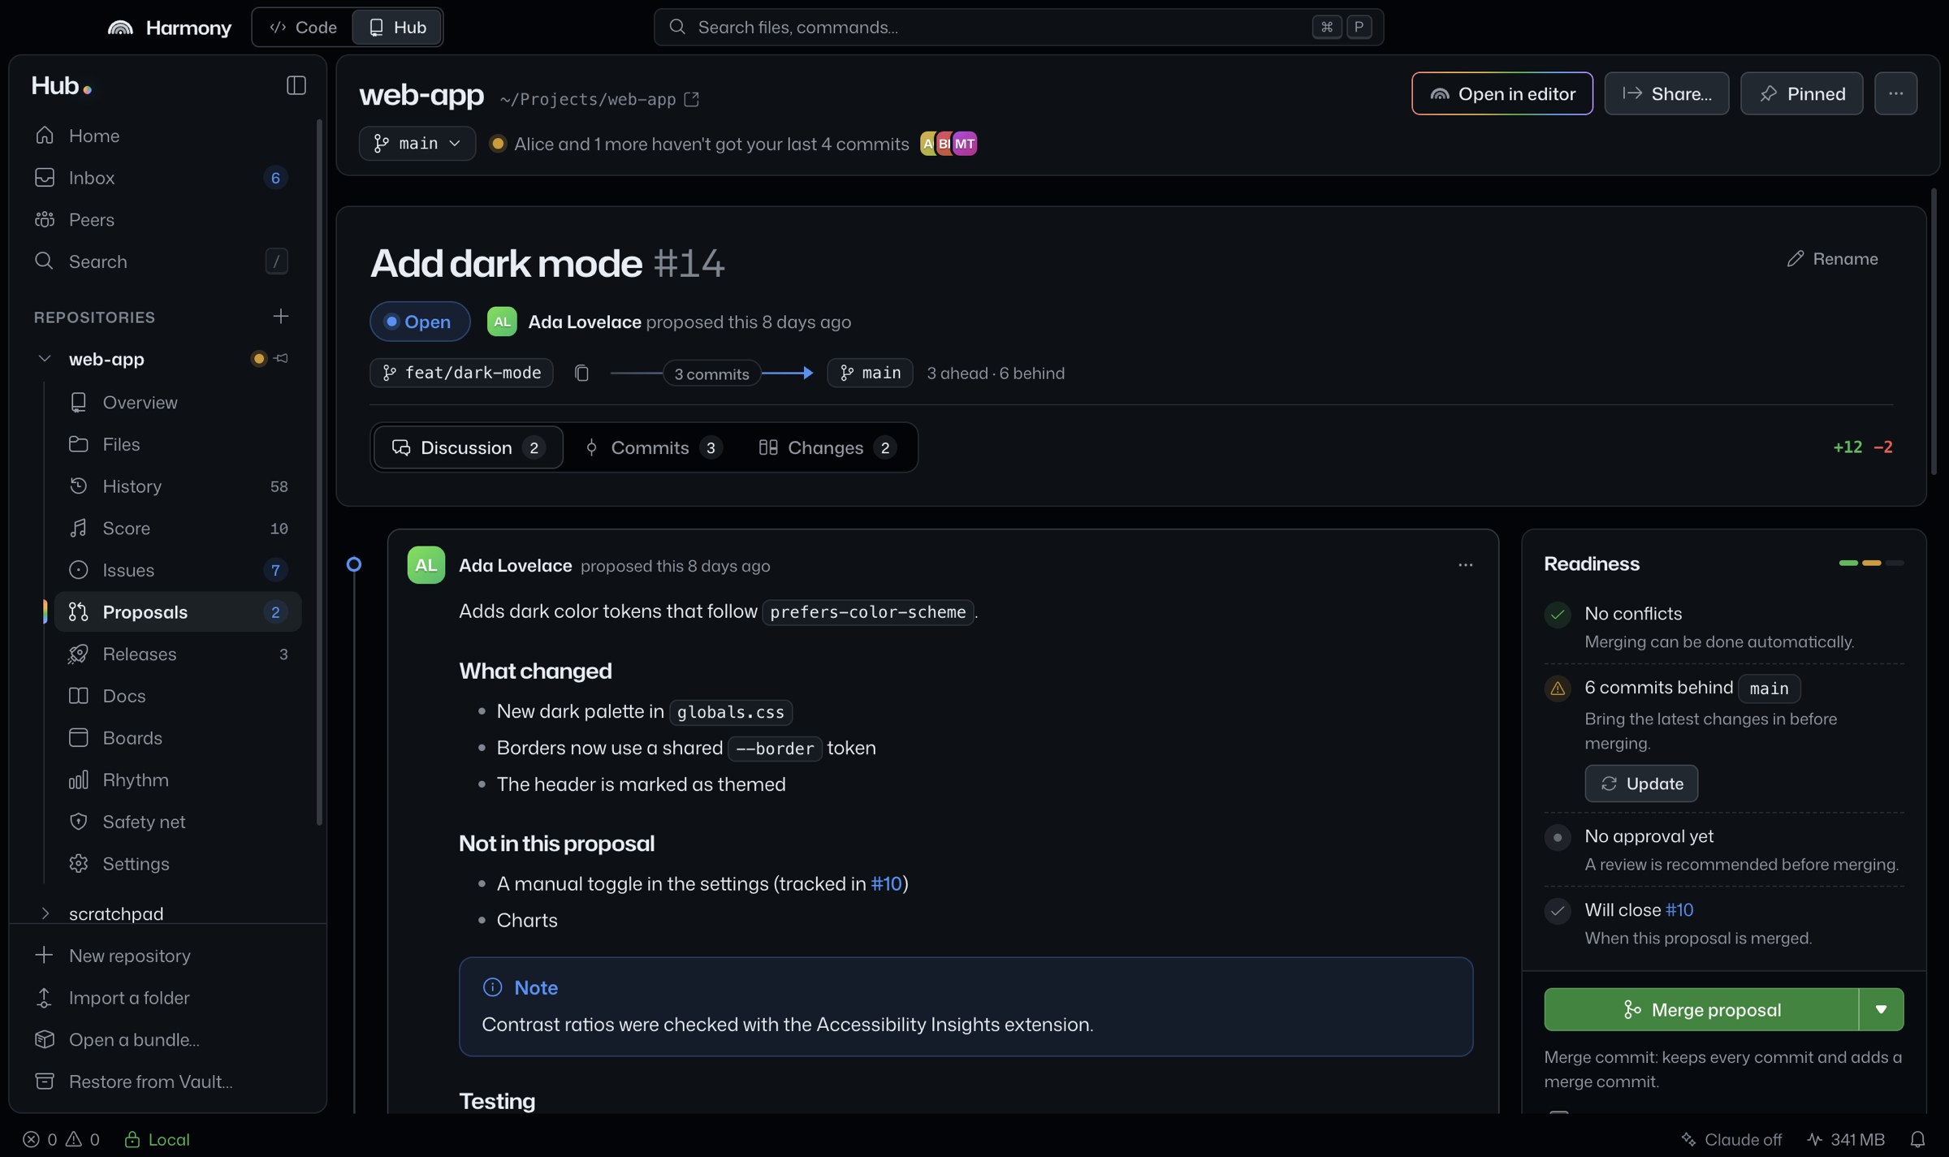Click the 3 commits pill

[x=711, y=373]
